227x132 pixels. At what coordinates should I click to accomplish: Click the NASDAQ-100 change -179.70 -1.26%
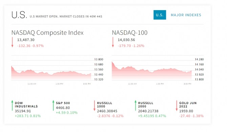point(131,46)
